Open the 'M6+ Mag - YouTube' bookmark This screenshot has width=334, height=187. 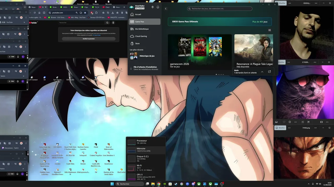click(x=76, y=17)
